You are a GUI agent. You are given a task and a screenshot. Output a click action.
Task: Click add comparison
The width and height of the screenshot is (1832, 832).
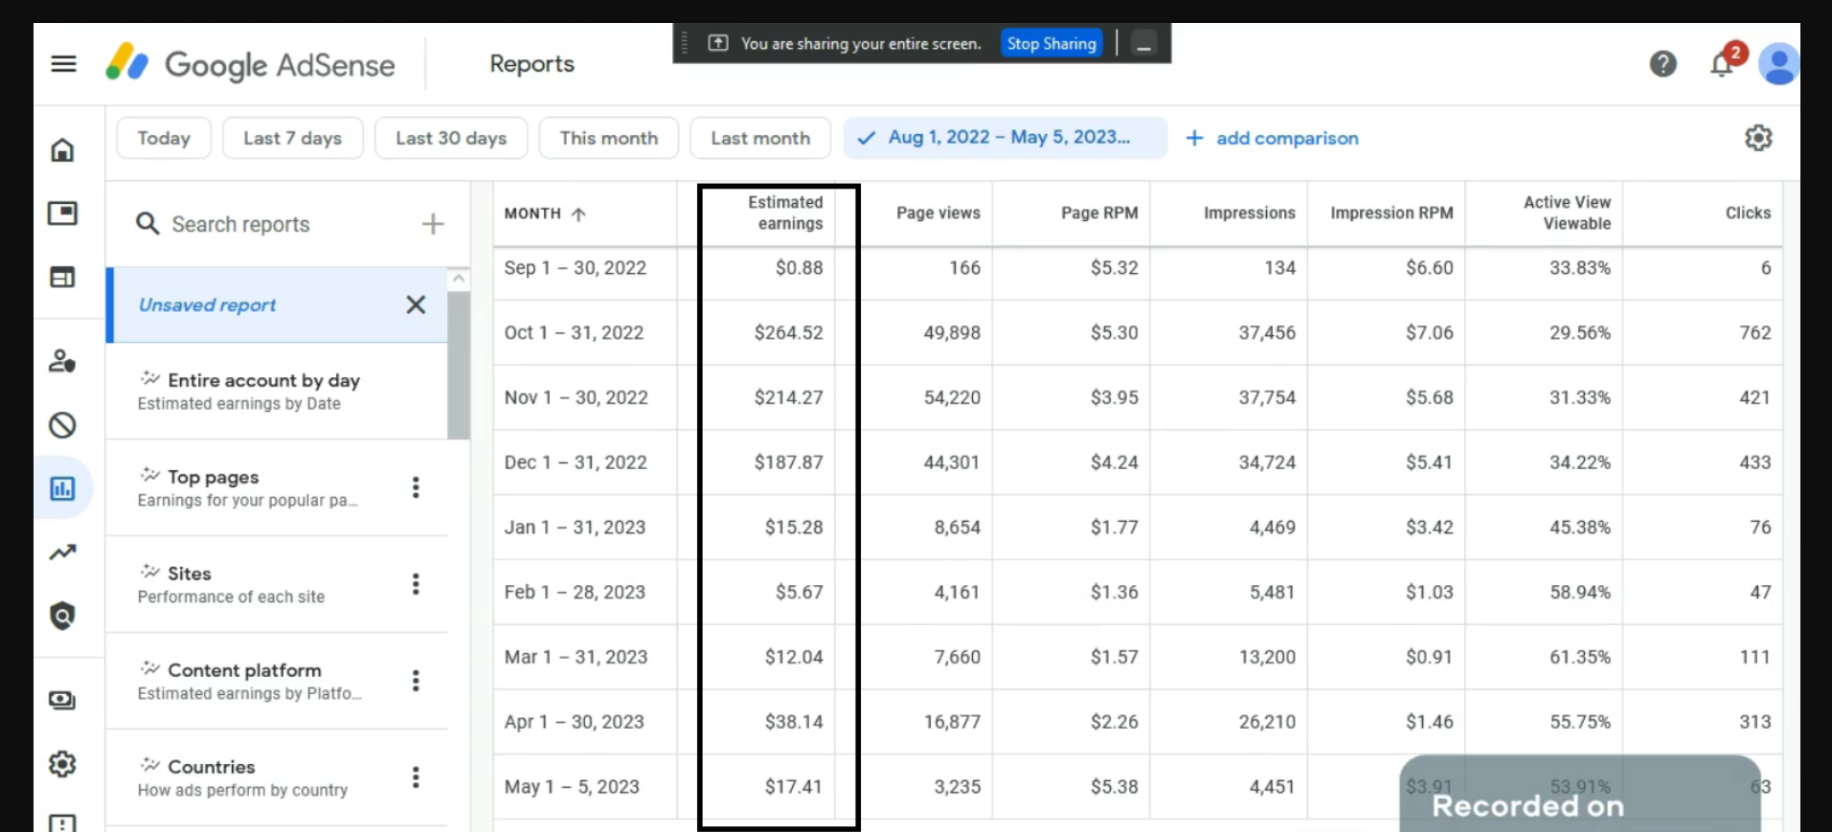[x=1272, y=138]
